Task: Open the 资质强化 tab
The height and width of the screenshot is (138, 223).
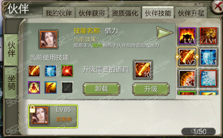Action: coord(125,13)
